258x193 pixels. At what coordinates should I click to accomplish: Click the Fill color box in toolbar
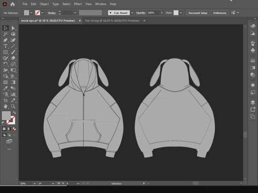click(6, 115)
